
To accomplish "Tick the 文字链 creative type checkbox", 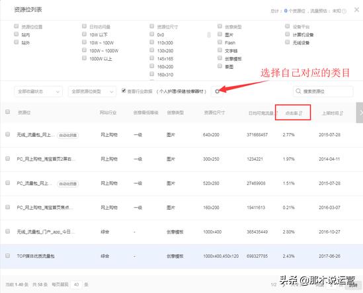I will click(x=220, y=50).
